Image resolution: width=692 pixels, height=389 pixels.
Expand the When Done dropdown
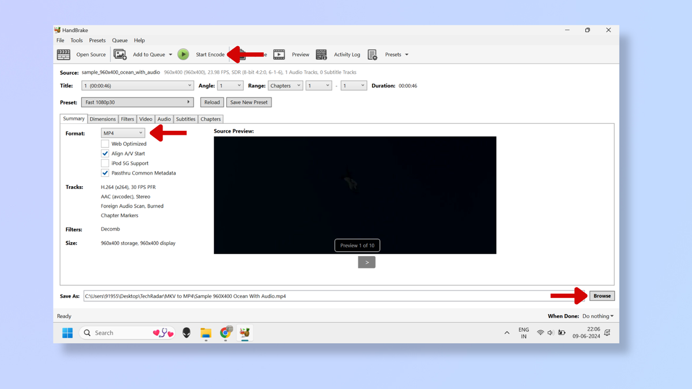(x=598, y=316)
